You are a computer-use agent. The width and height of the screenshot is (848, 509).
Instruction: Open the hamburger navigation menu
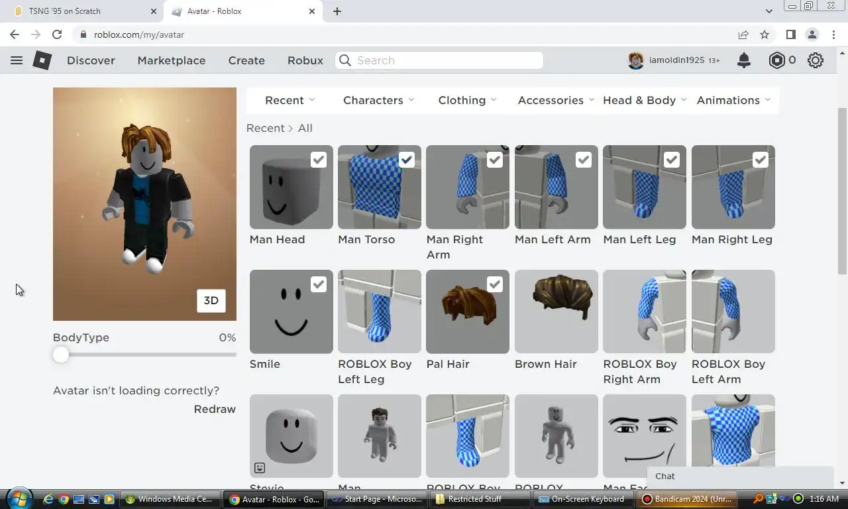coord(17,60)
